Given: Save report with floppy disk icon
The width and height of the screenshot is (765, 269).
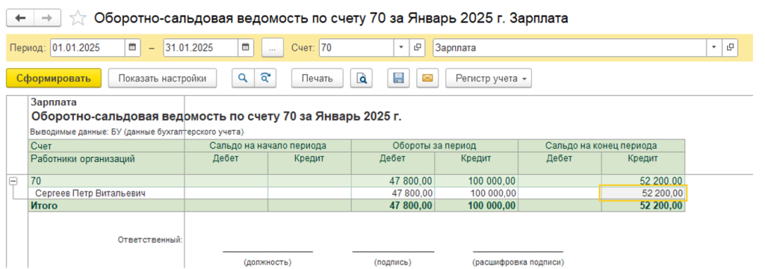Looking at the screenshot, I should (399, 78).
